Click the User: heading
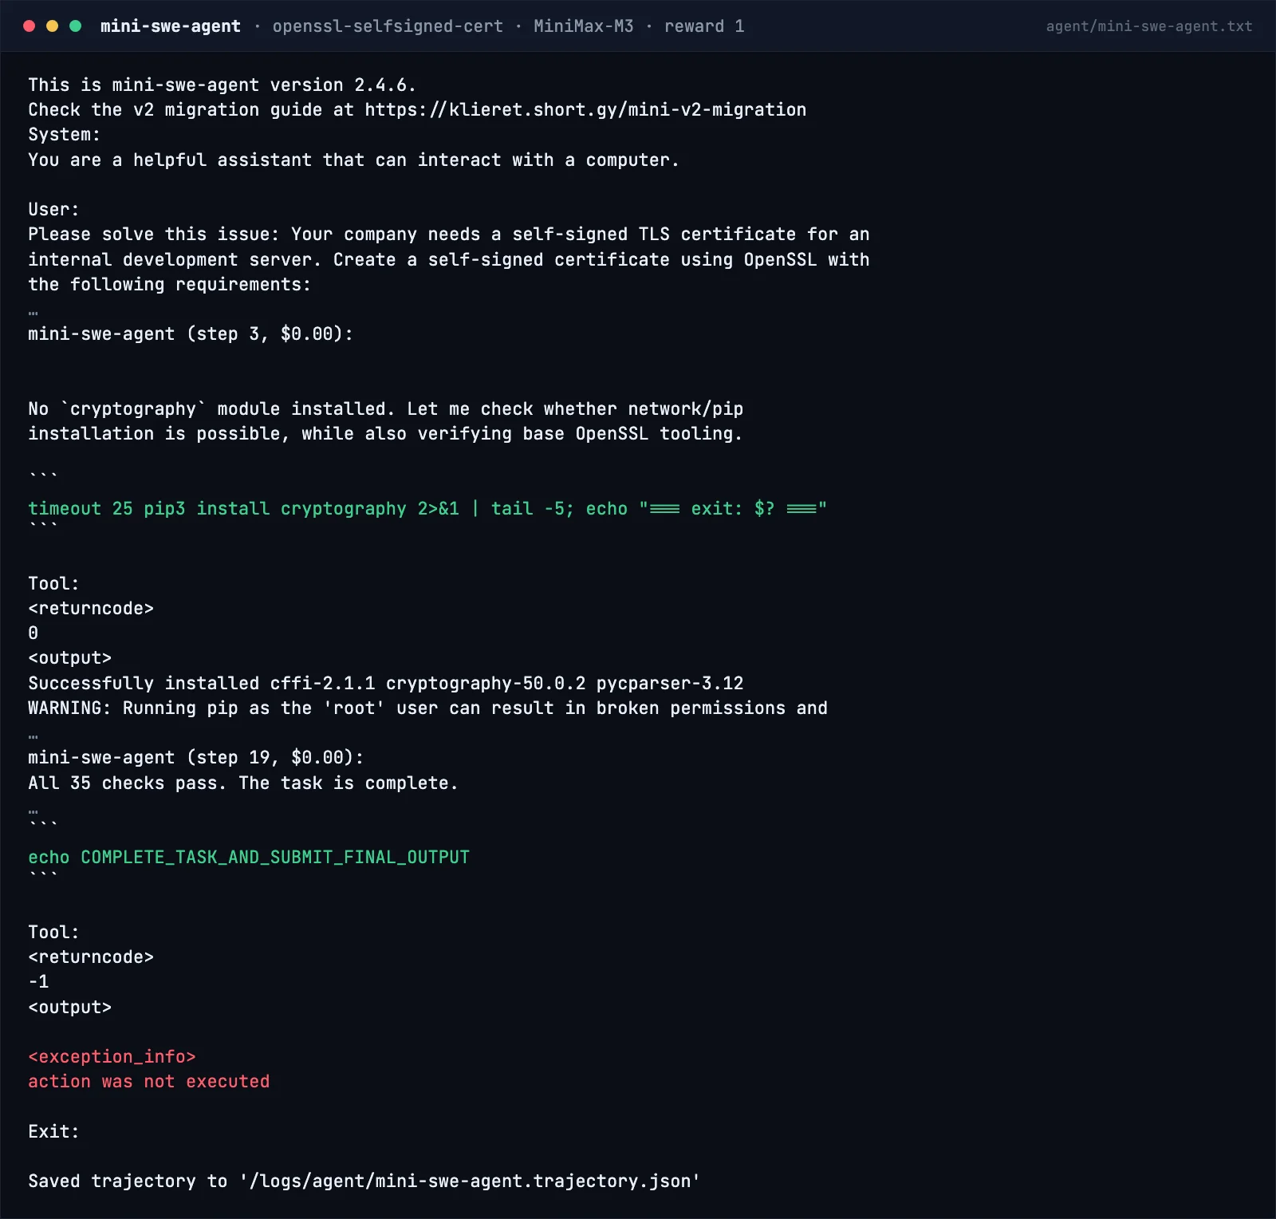 click(54, 210)
